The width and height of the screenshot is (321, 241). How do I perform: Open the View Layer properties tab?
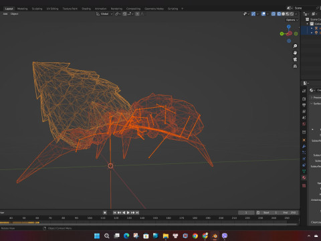pyautogui.click(x=304, y=111)
